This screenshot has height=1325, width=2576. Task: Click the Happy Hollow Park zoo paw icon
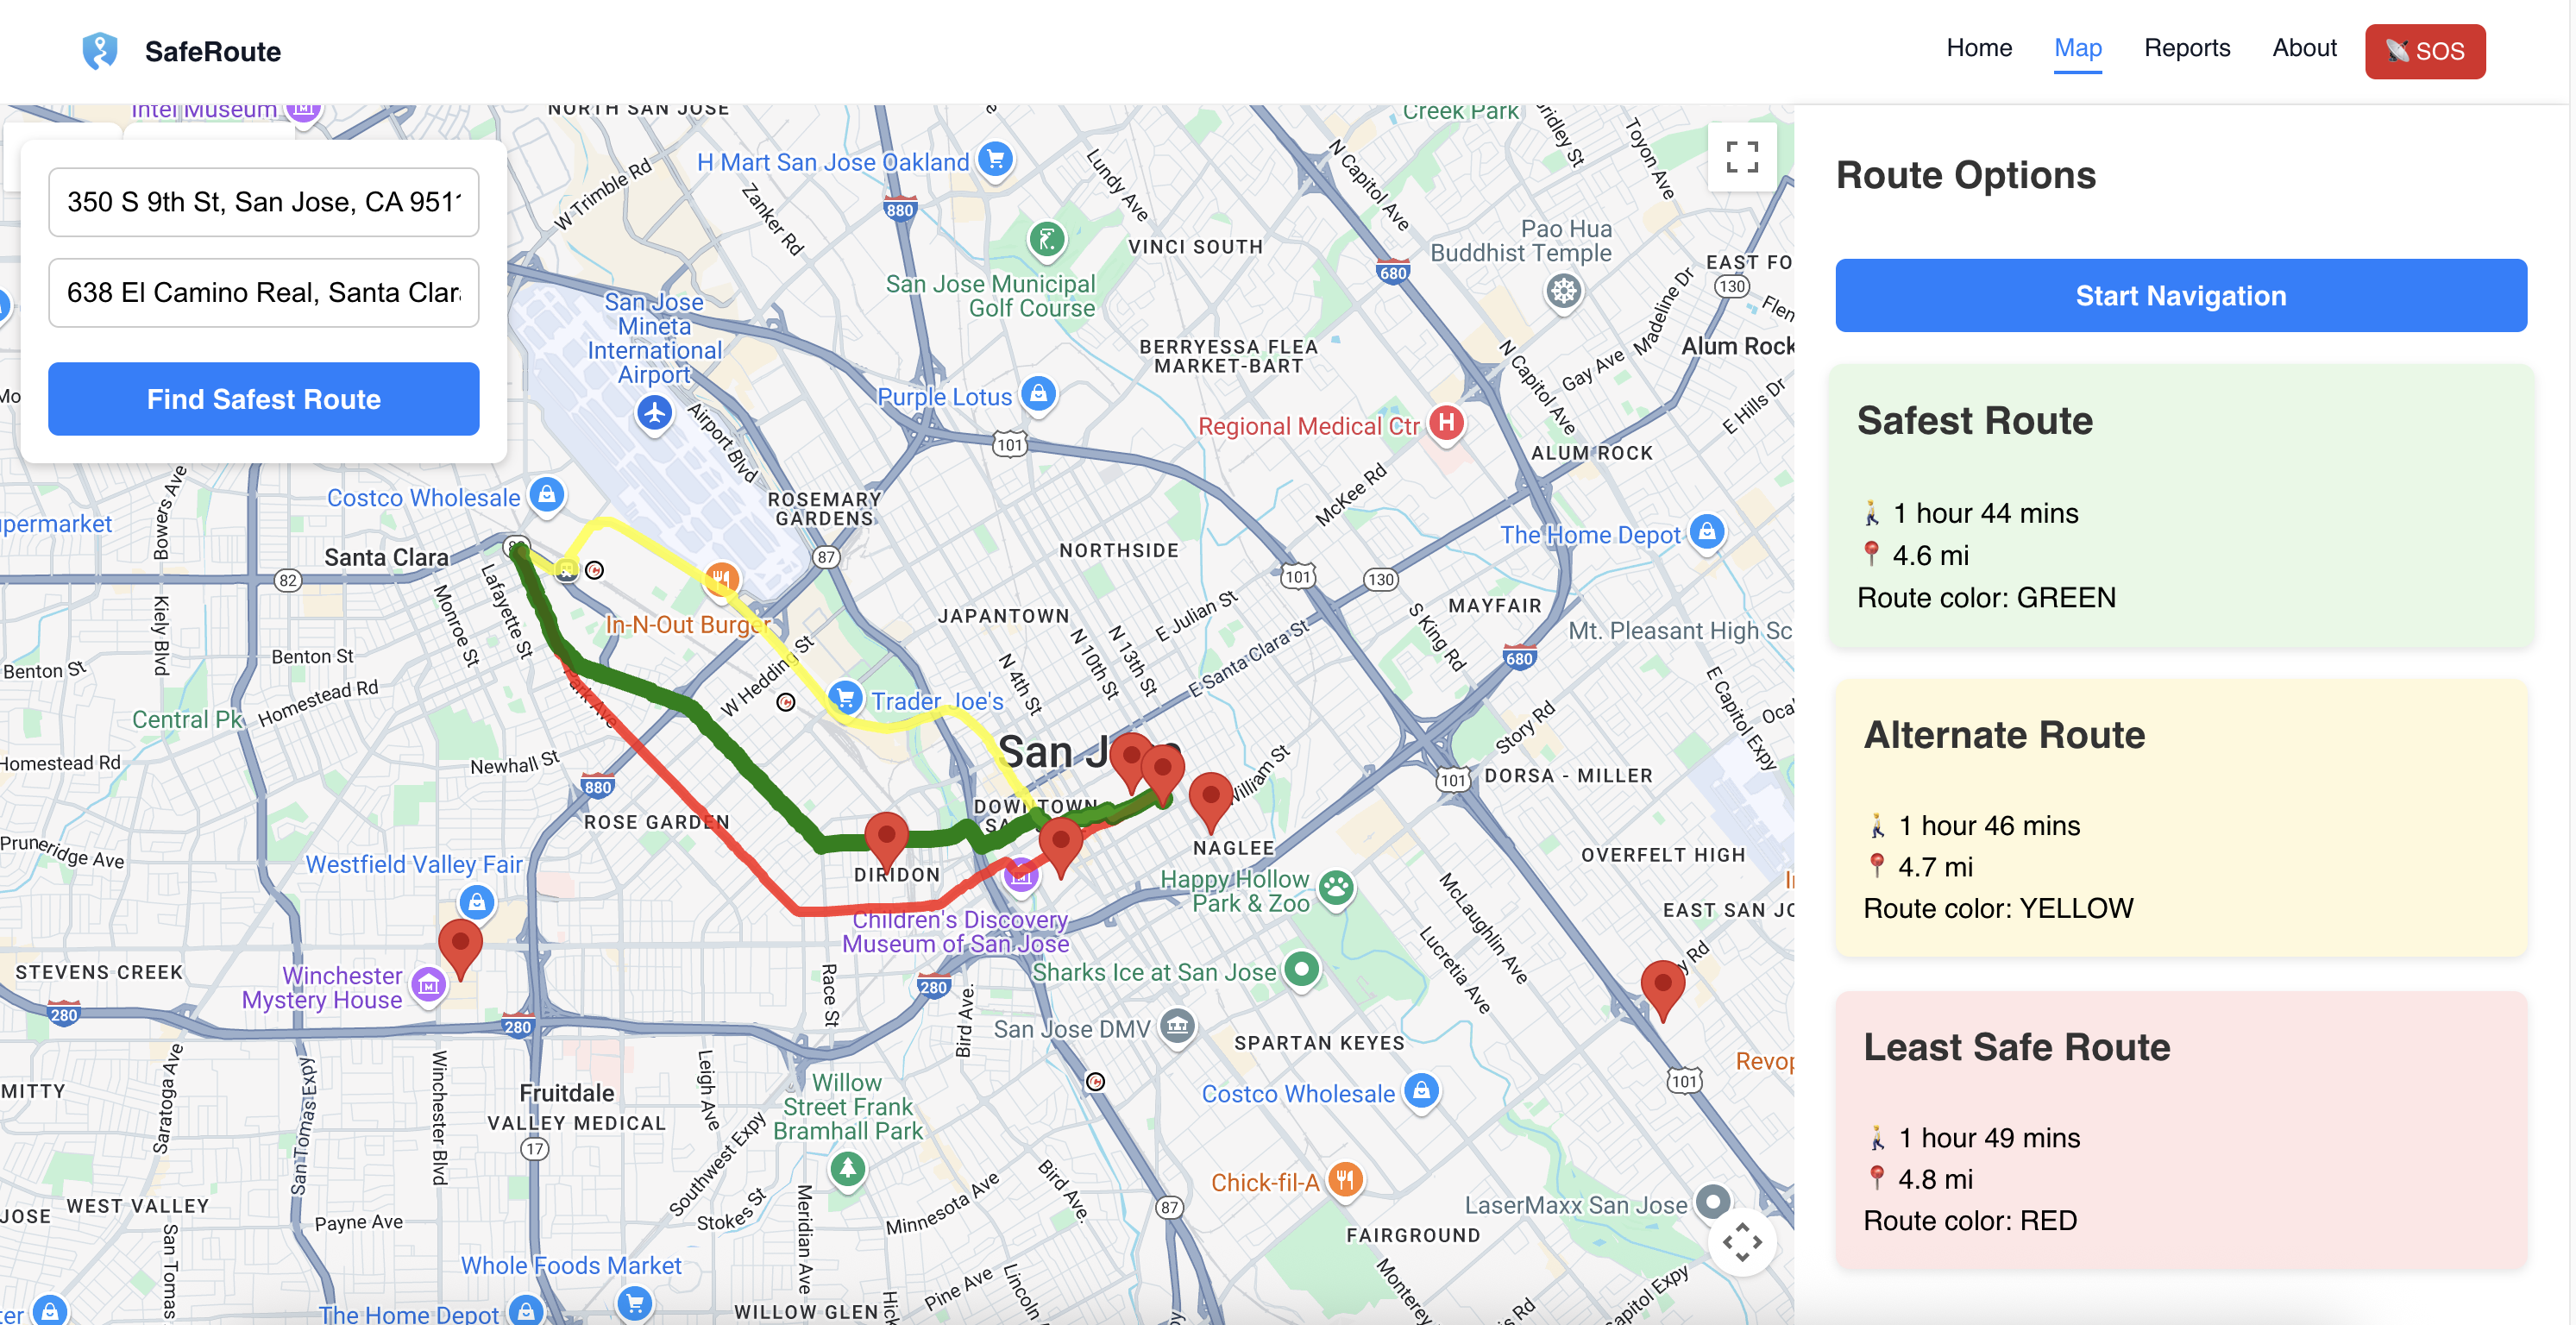click(1336, 886)
